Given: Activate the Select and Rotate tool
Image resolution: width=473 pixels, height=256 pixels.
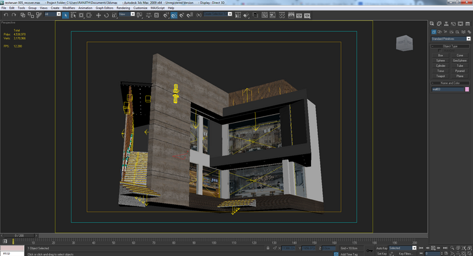Looking at the screenshot, I should click(x=106, y=15).
